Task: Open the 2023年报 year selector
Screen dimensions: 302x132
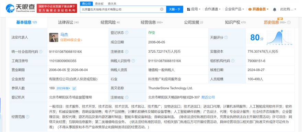Action: pos(63,89)
